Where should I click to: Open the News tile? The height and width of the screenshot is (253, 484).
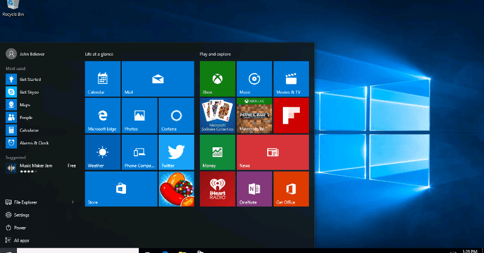tap(273, 152)
